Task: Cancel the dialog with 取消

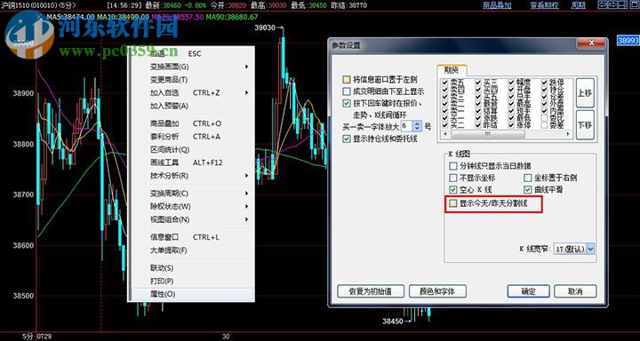Action: [575, 291]
